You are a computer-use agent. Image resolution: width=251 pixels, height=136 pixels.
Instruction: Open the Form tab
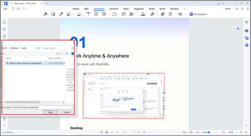tap(162, 9)
